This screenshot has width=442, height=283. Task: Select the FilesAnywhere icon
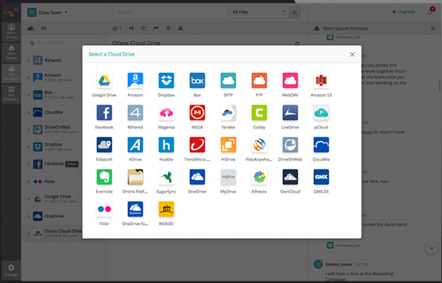coord(259,145)
